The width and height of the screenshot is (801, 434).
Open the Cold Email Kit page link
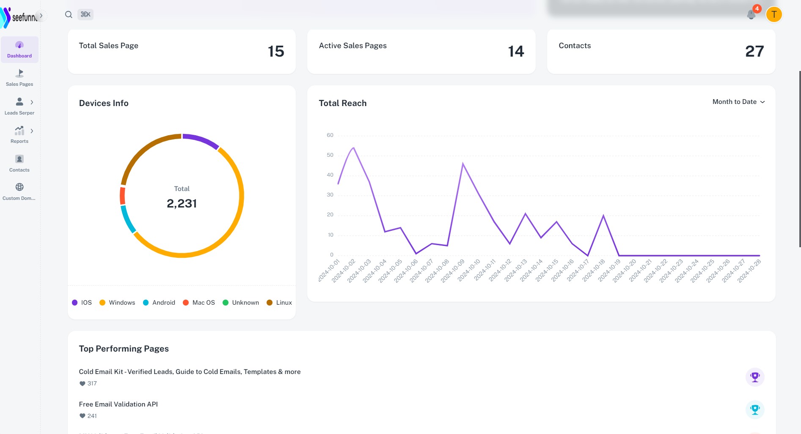(x=190, y=372)
